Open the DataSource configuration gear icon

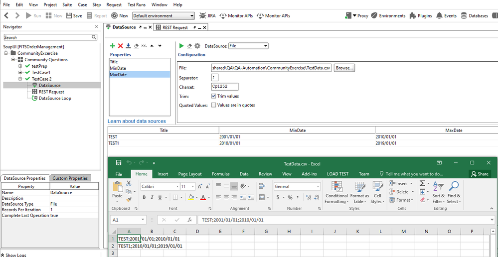tap(197, 46)
